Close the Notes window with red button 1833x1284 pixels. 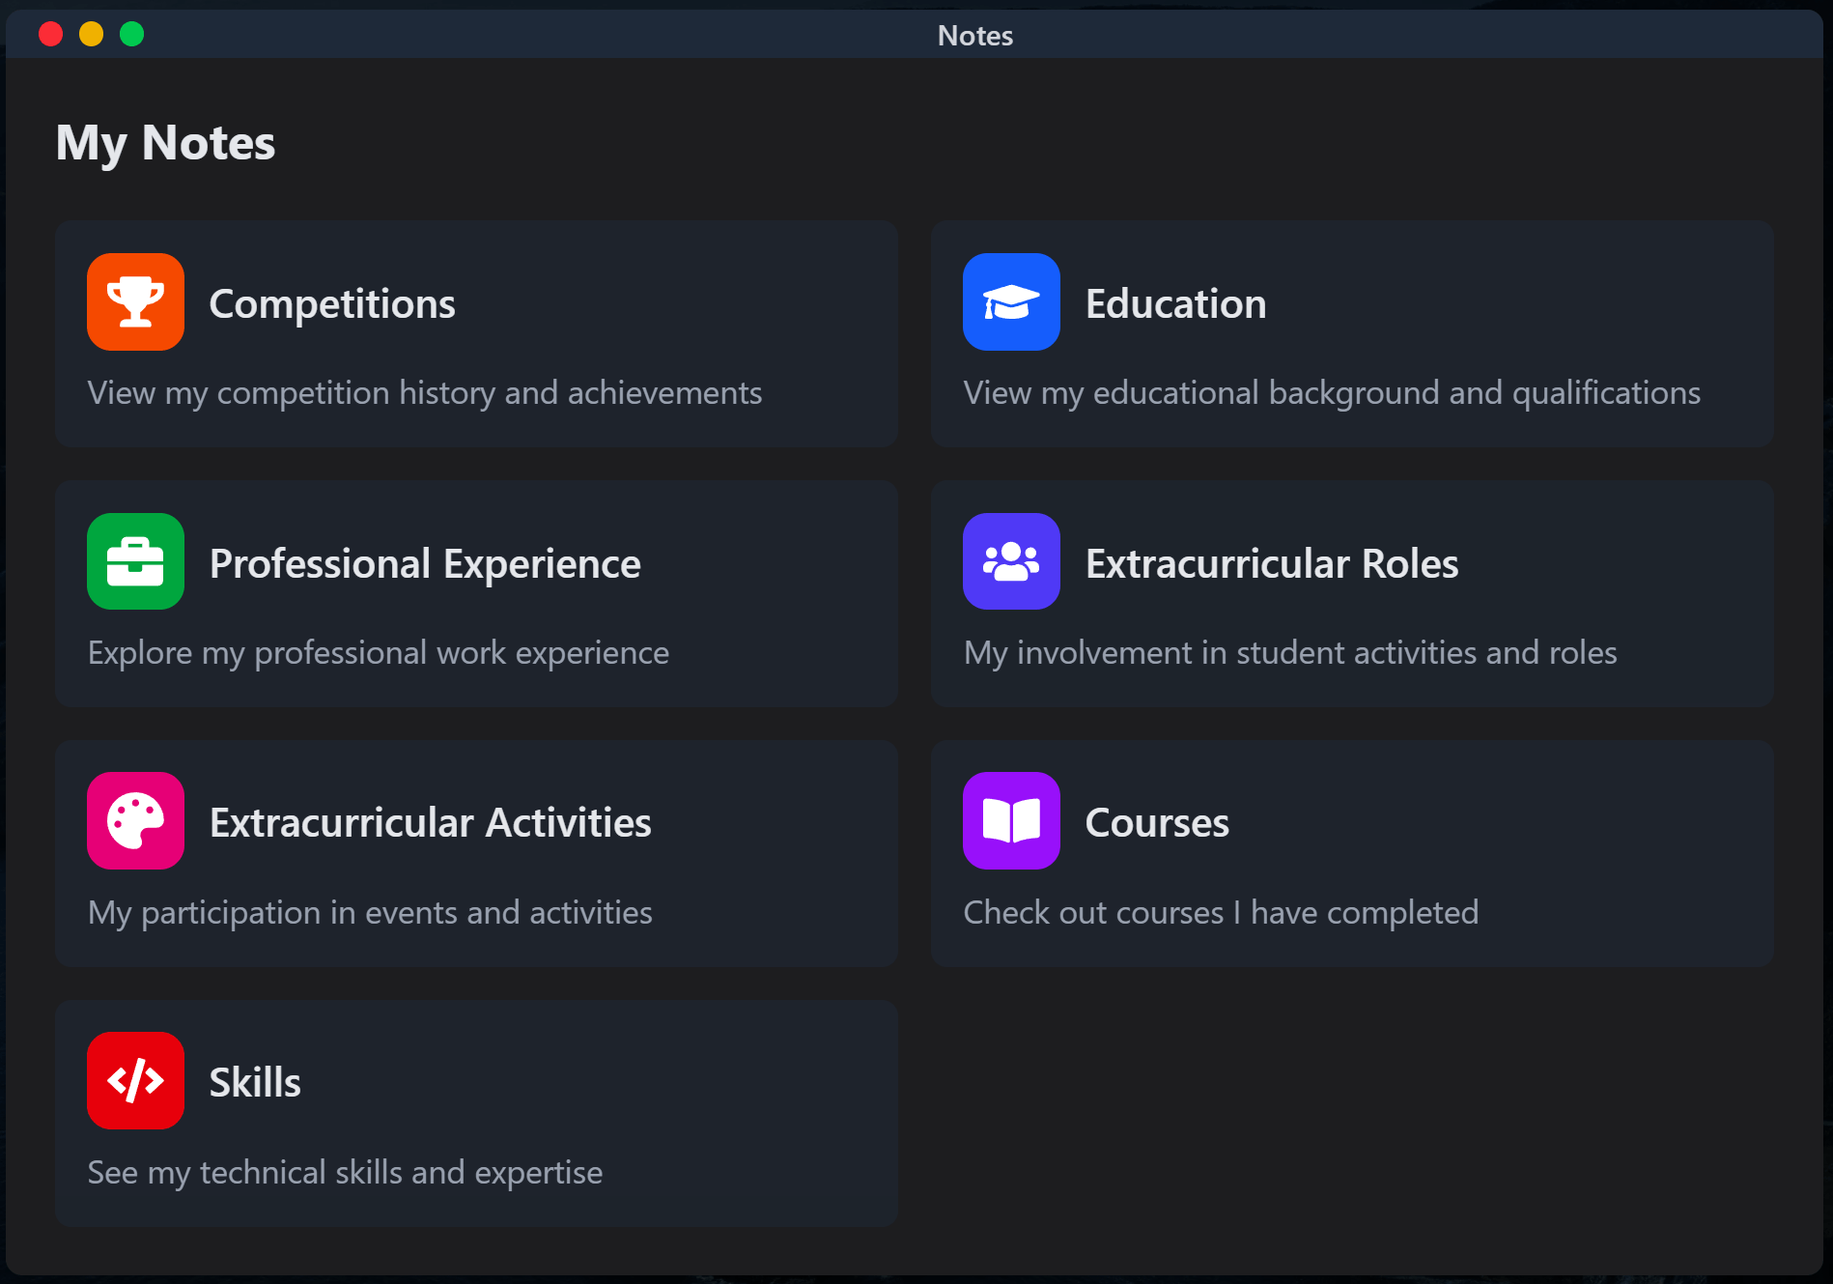tap(50, 34)
